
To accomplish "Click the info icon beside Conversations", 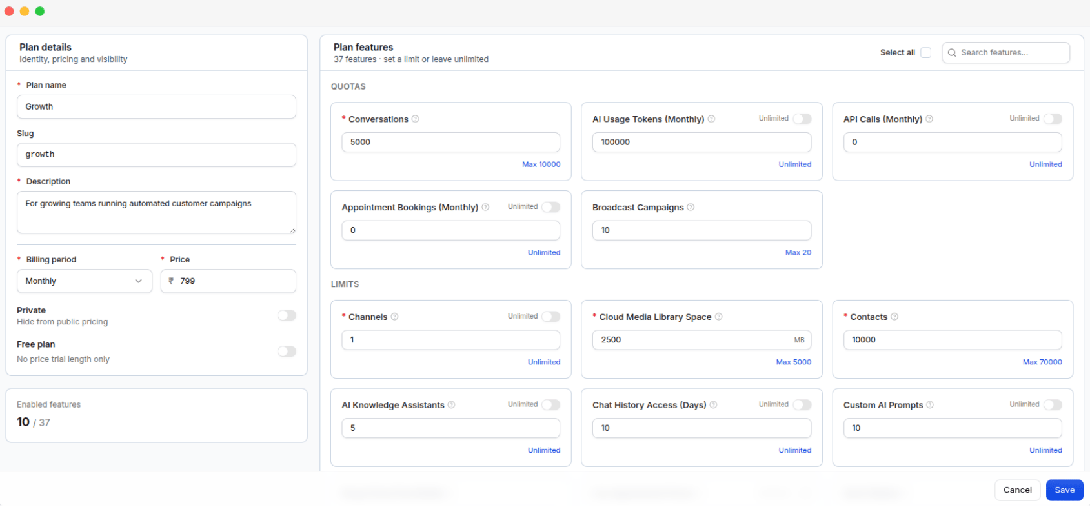I will 415,119.
